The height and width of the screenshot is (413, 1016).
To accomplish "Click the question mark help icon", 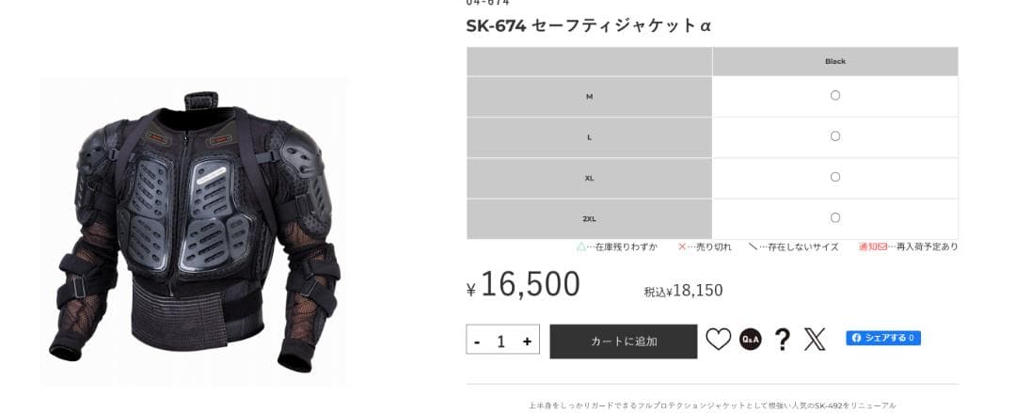I will point(783,339).
